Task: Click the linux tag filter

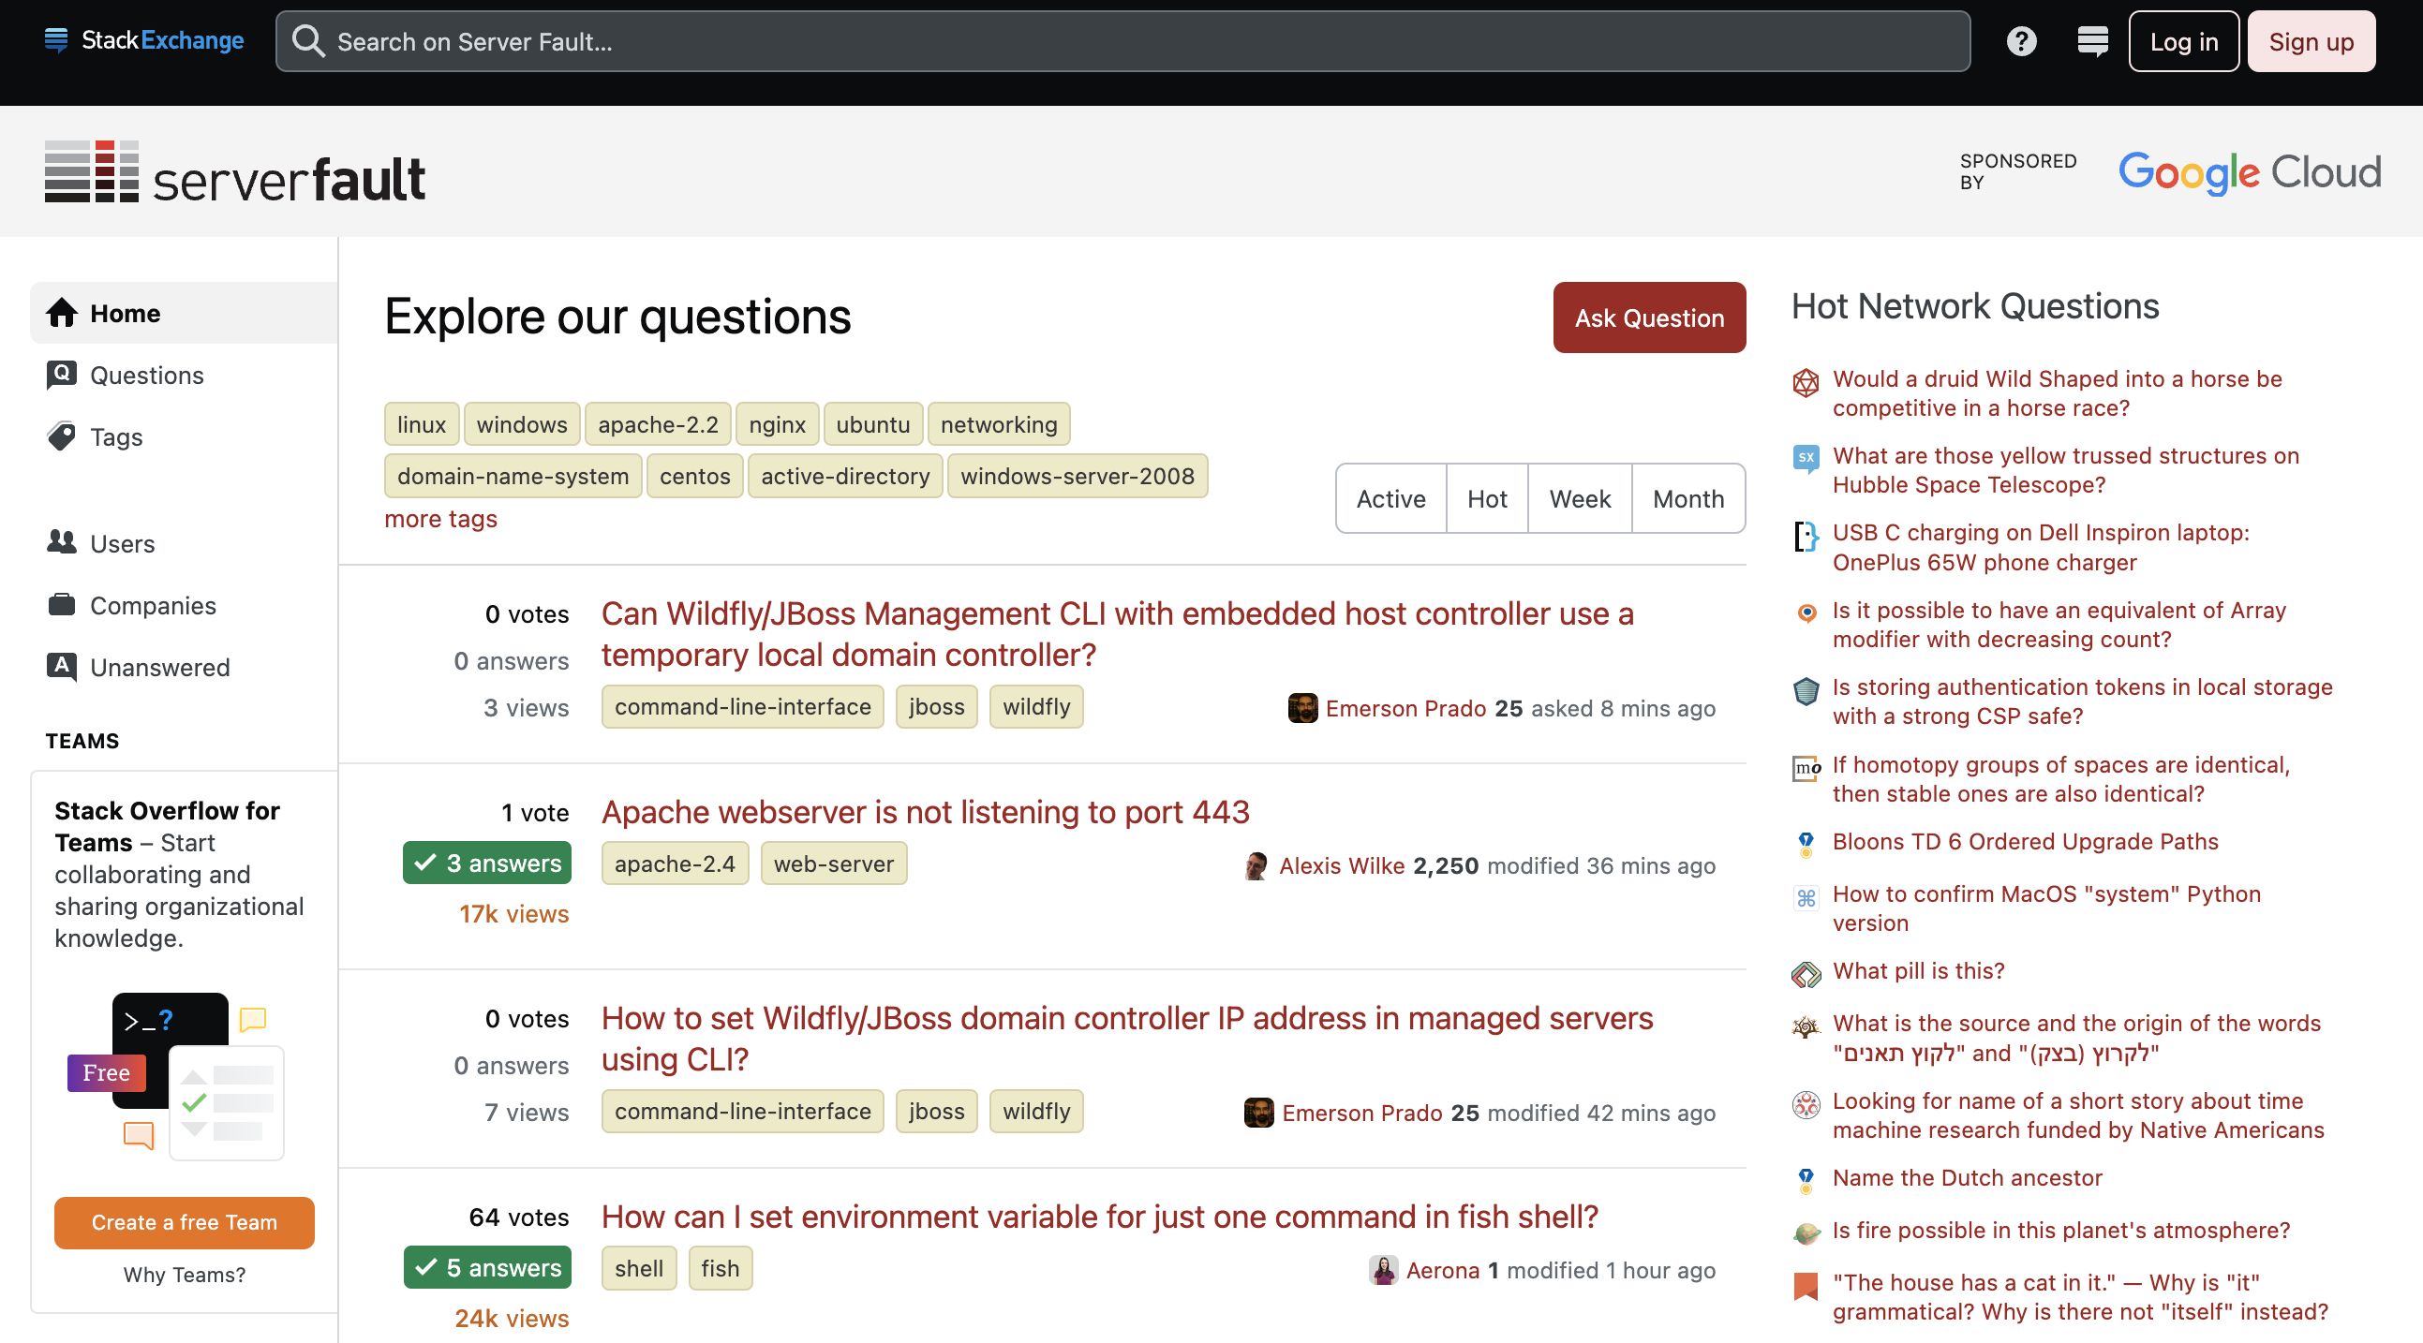Action: 422,423
